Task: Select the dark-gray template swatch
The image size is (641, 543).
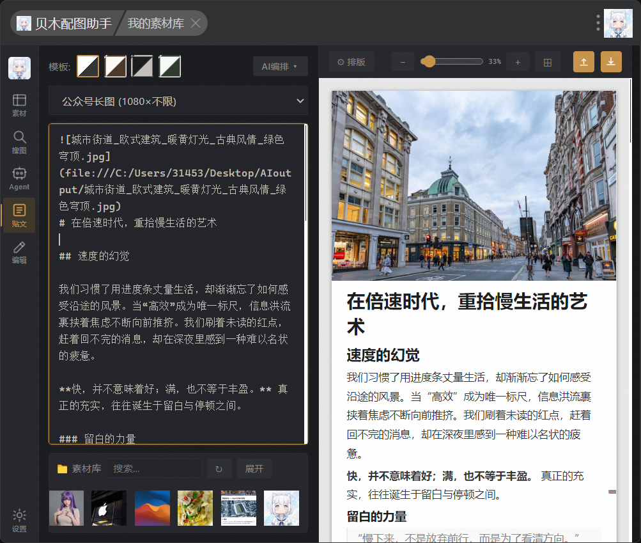Action: click(143, 67)
